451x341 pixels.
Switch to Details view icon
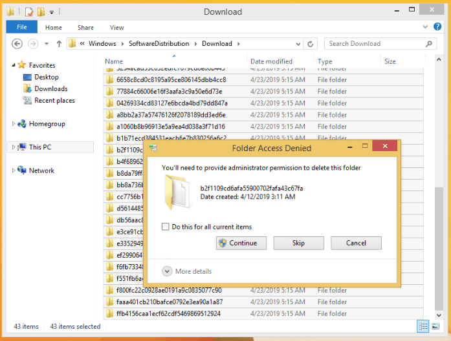coord(423,326)
